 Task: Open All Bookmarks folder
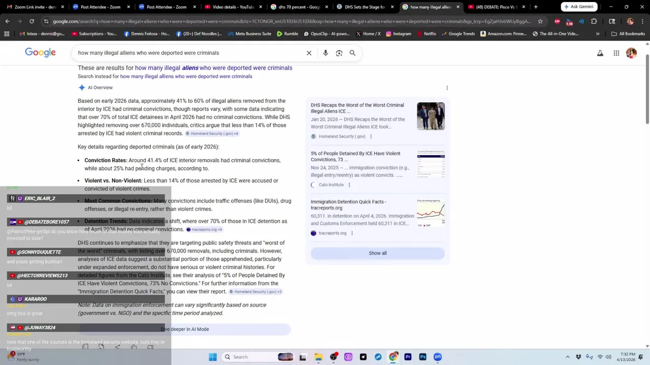628,33
